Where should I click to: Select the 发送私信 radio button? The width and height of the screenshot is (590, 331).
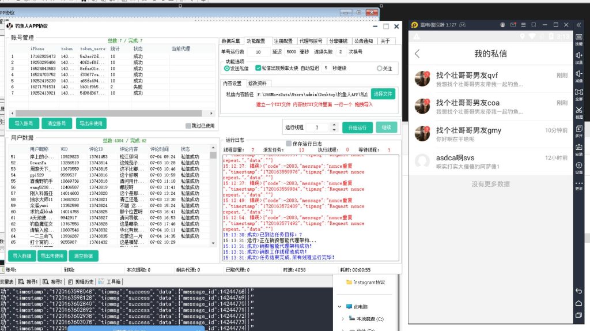pyautogui.click(x=226, y=68)
